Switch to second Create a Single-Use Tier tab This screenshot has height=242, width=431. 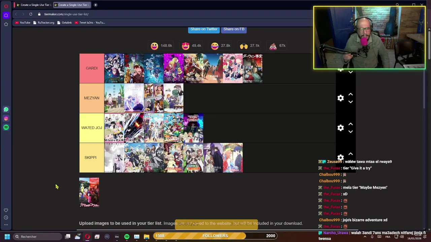pyautogui.click(x=72, y=5)
